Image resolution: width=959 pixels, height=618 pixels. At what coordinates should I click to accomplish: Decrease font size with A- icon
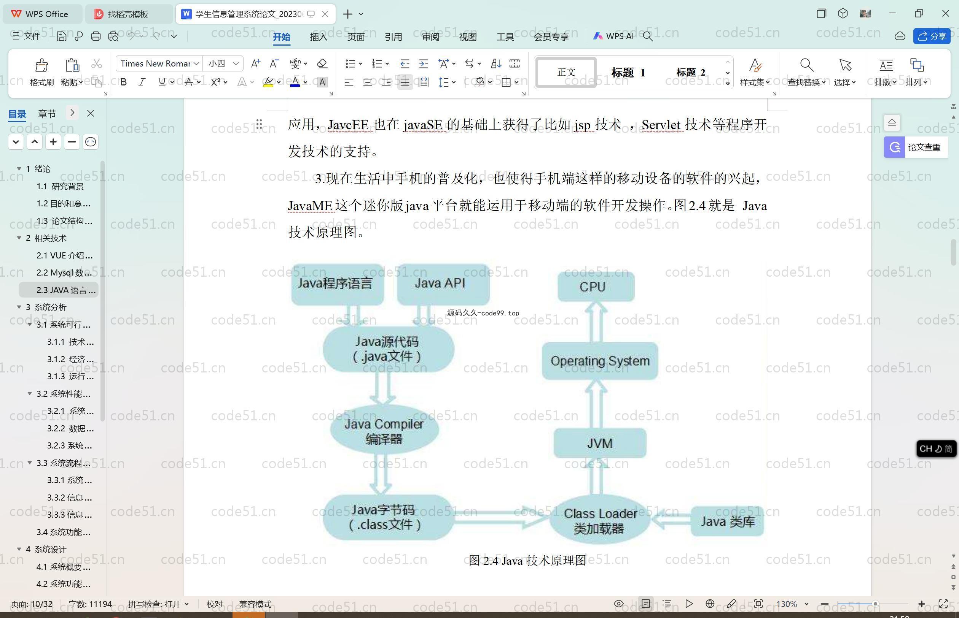click(x=274, y=63)
